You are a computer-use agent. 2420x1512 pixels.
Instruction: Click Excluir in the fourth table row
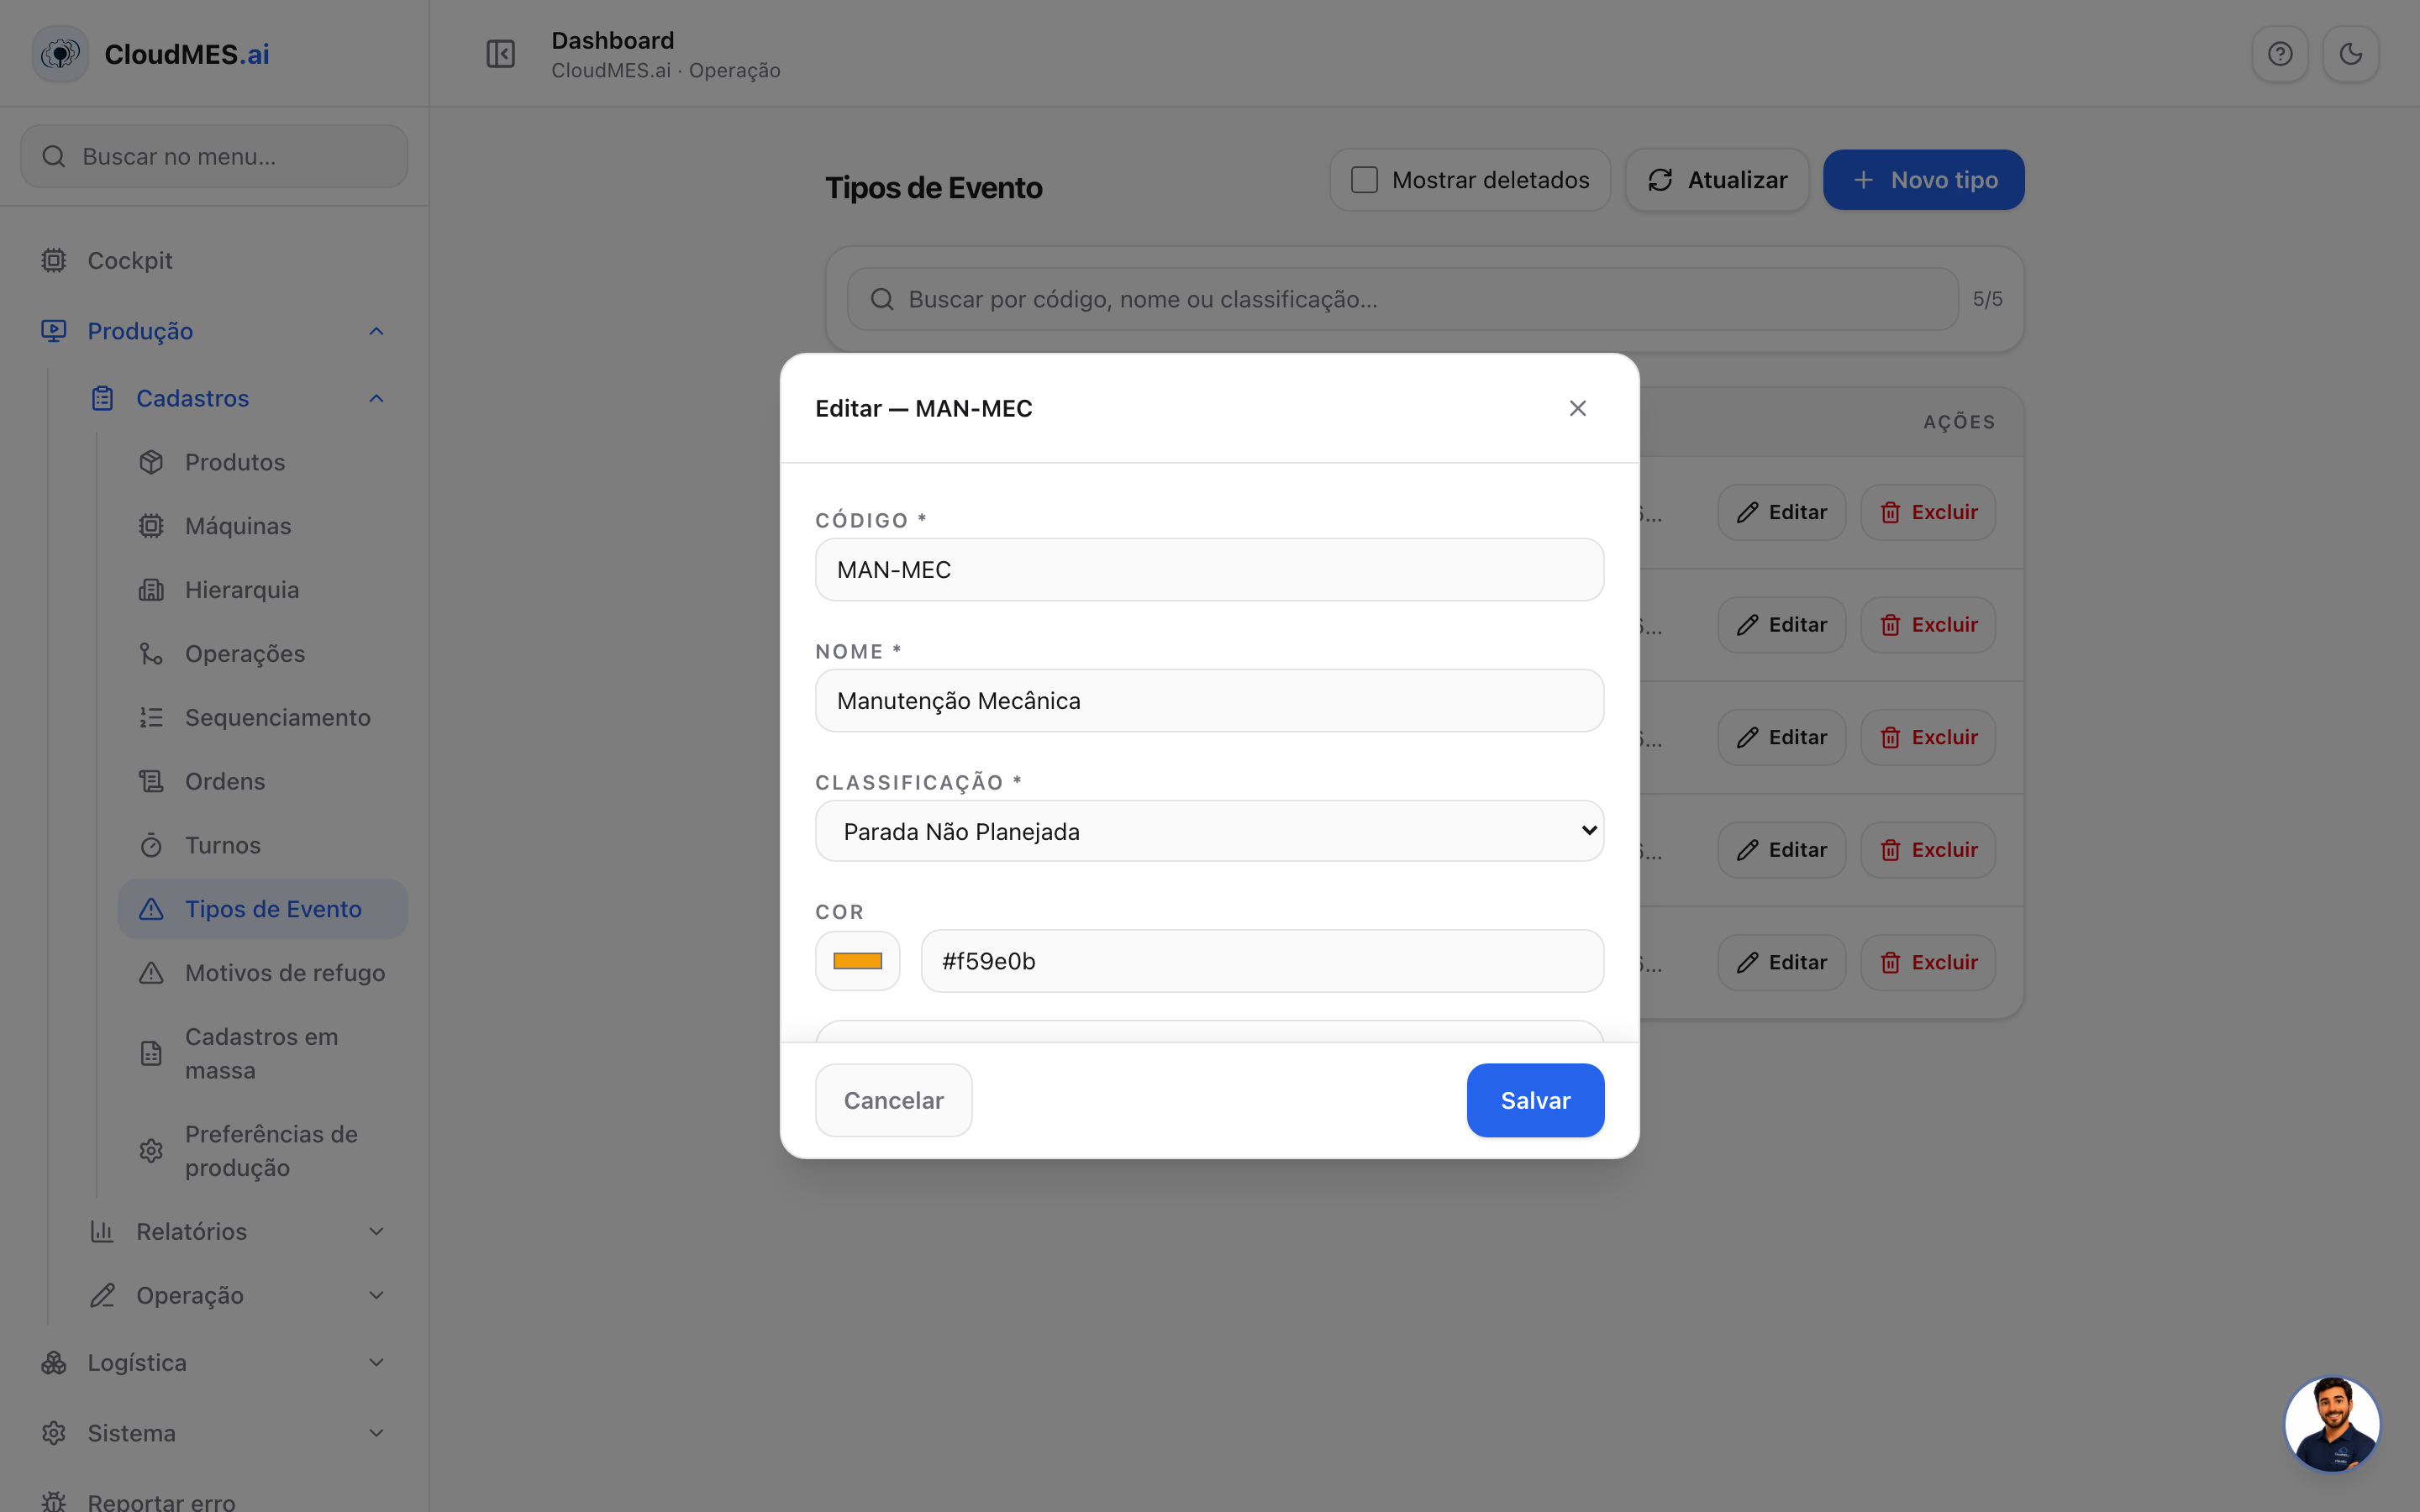click(1928, 850)
